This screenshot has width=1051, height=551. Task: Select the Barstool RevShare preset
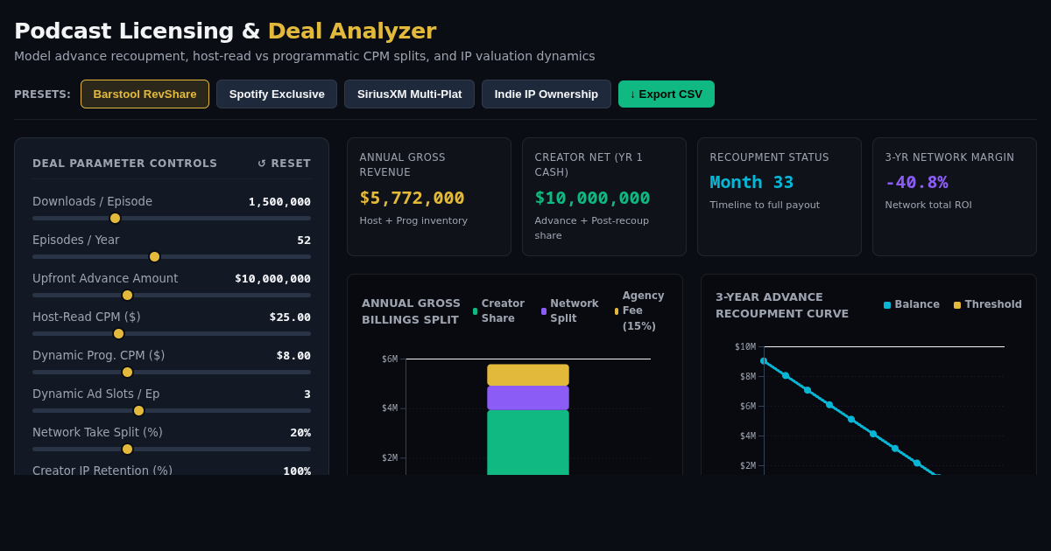pos(145,94)
